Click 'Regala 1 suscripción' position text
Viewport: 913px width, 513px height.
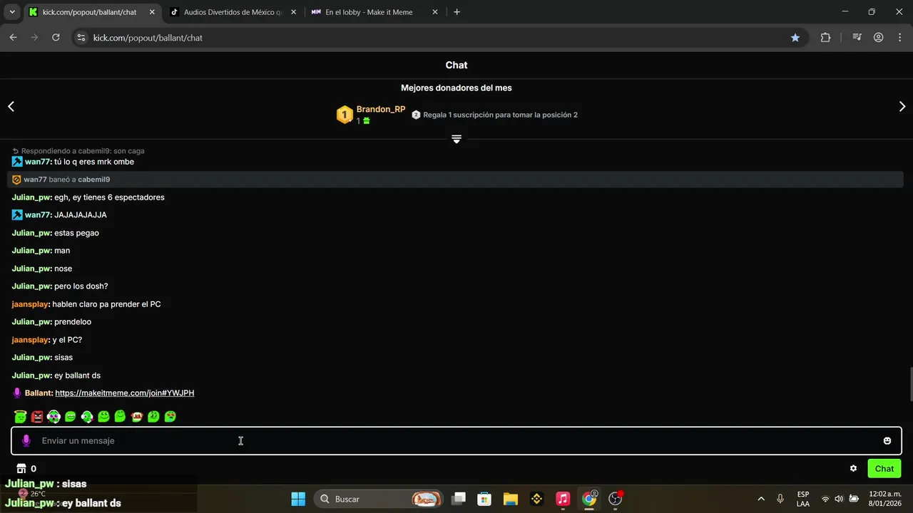pos(500,115)
